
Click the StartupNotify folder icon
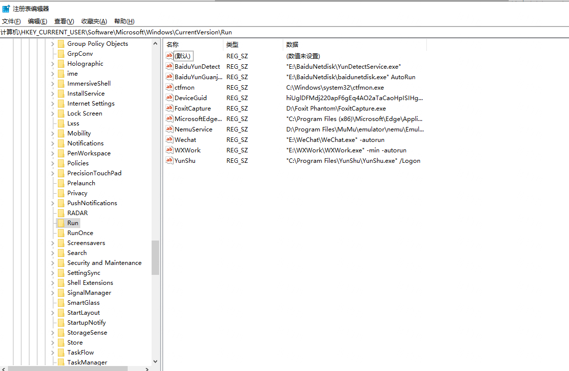[x=61, y=323]
